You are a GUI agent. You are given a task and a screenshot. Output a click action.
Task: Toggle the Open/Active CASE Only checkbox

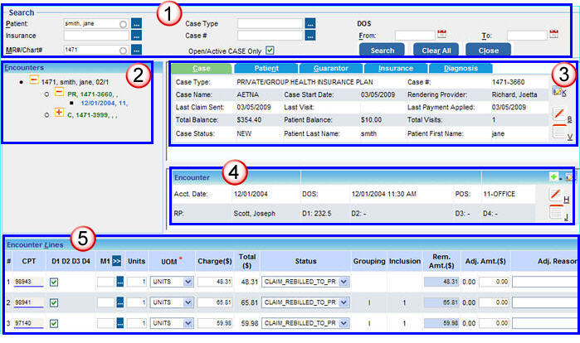coord(269,50)
